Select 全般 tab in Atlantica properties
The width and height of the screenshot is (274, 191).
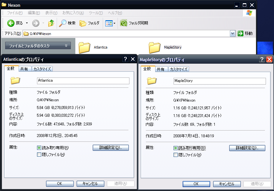[x=11, y=68]
